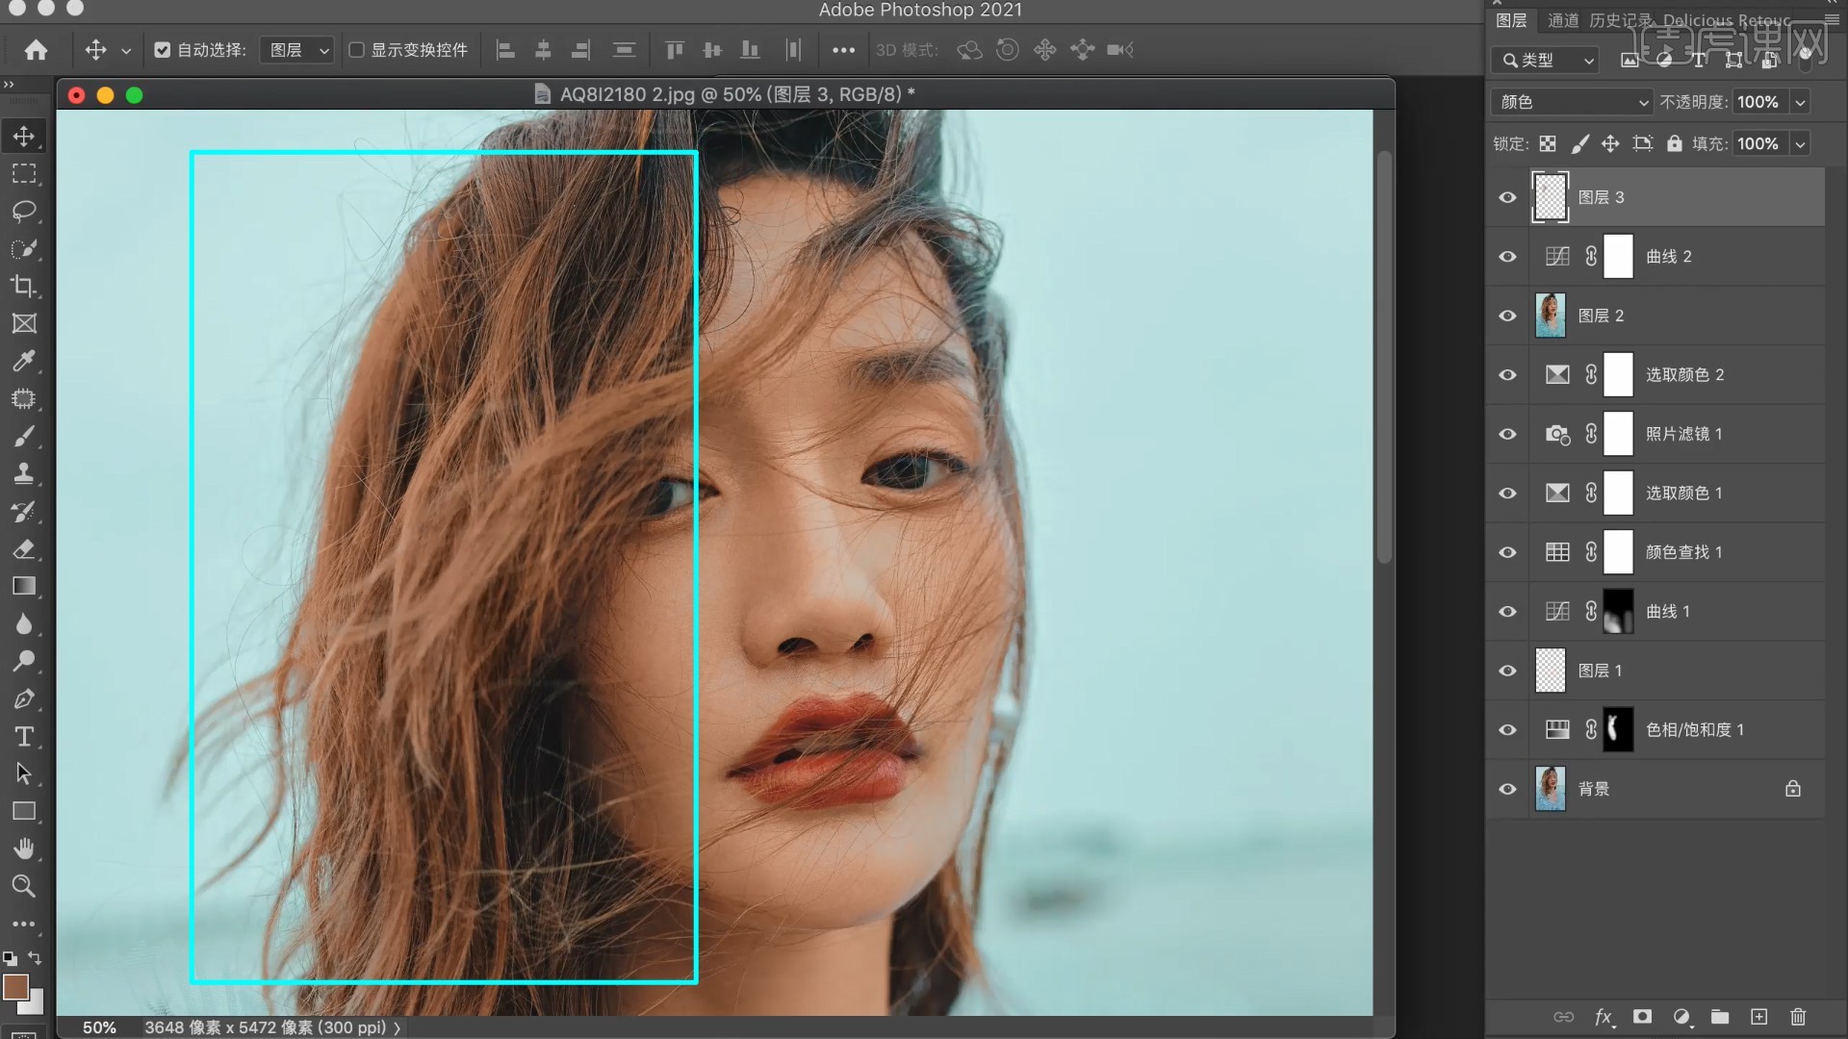Viewport: 1848px width, 1039px height.
Task: Select the Clone Stamp tool
Action: pyautogui.click(x=24, y=473)
